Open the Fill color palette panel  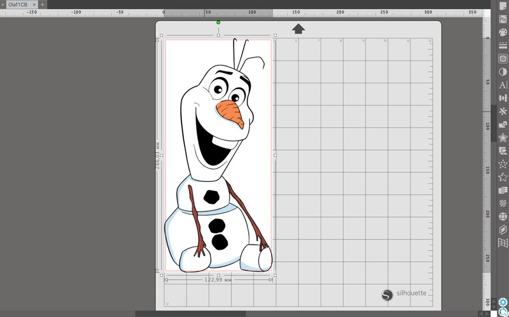(503, 33)
